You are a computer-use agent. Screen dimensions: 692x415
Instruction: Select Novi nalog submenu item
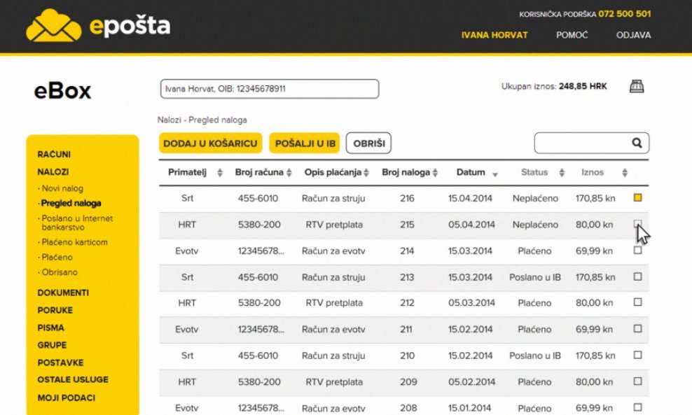click(x=62, y=188)
